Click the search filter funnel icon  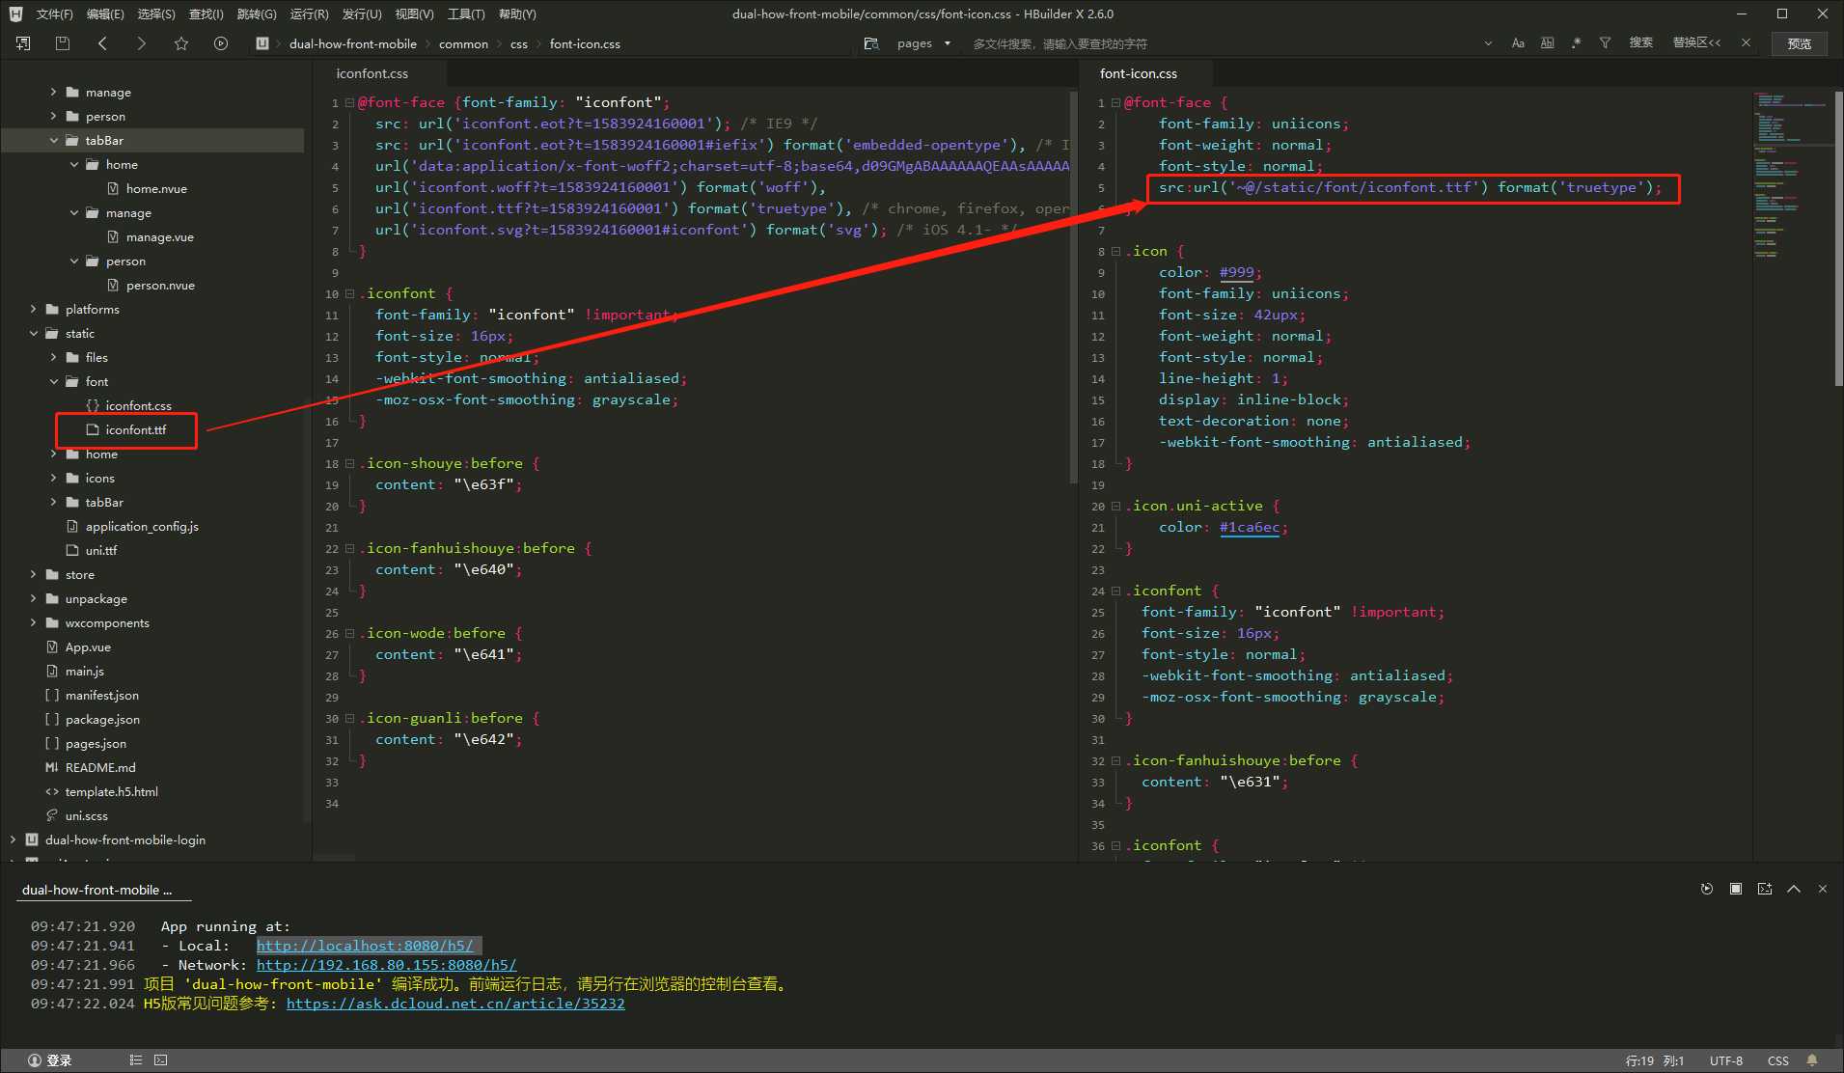click(x=1605, y=43)
